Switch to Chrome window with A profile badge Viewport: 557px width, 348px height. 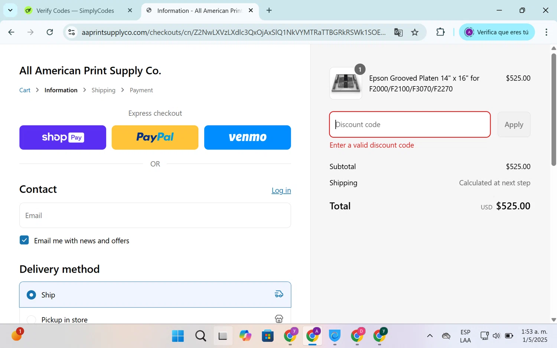point(313,335)
